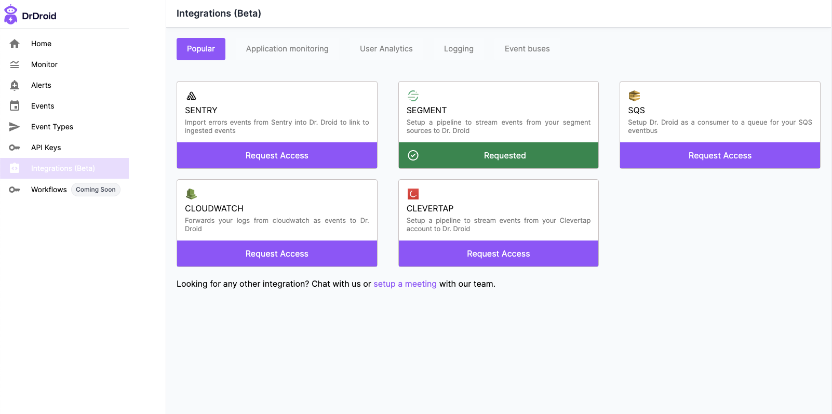This screenshot has height=414, width=832.
Task: Open the User Analytics tab
Action: click(386, 49)
